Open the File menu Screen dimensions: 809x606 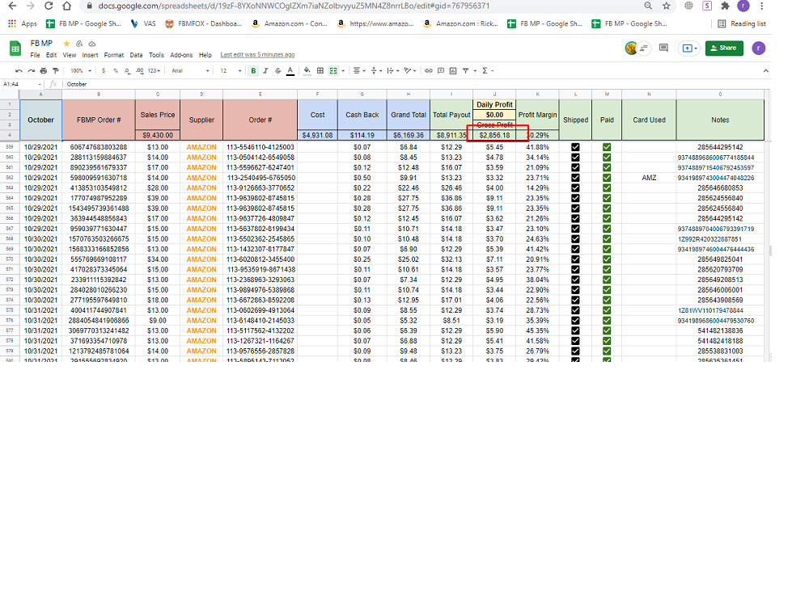click(x=35, y=55)
